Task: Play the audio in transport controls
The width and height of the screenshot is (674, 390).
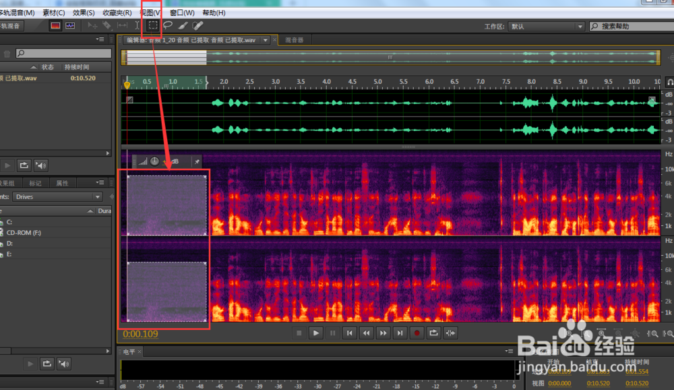Action: pyautogui.click(x=316, y=333)
